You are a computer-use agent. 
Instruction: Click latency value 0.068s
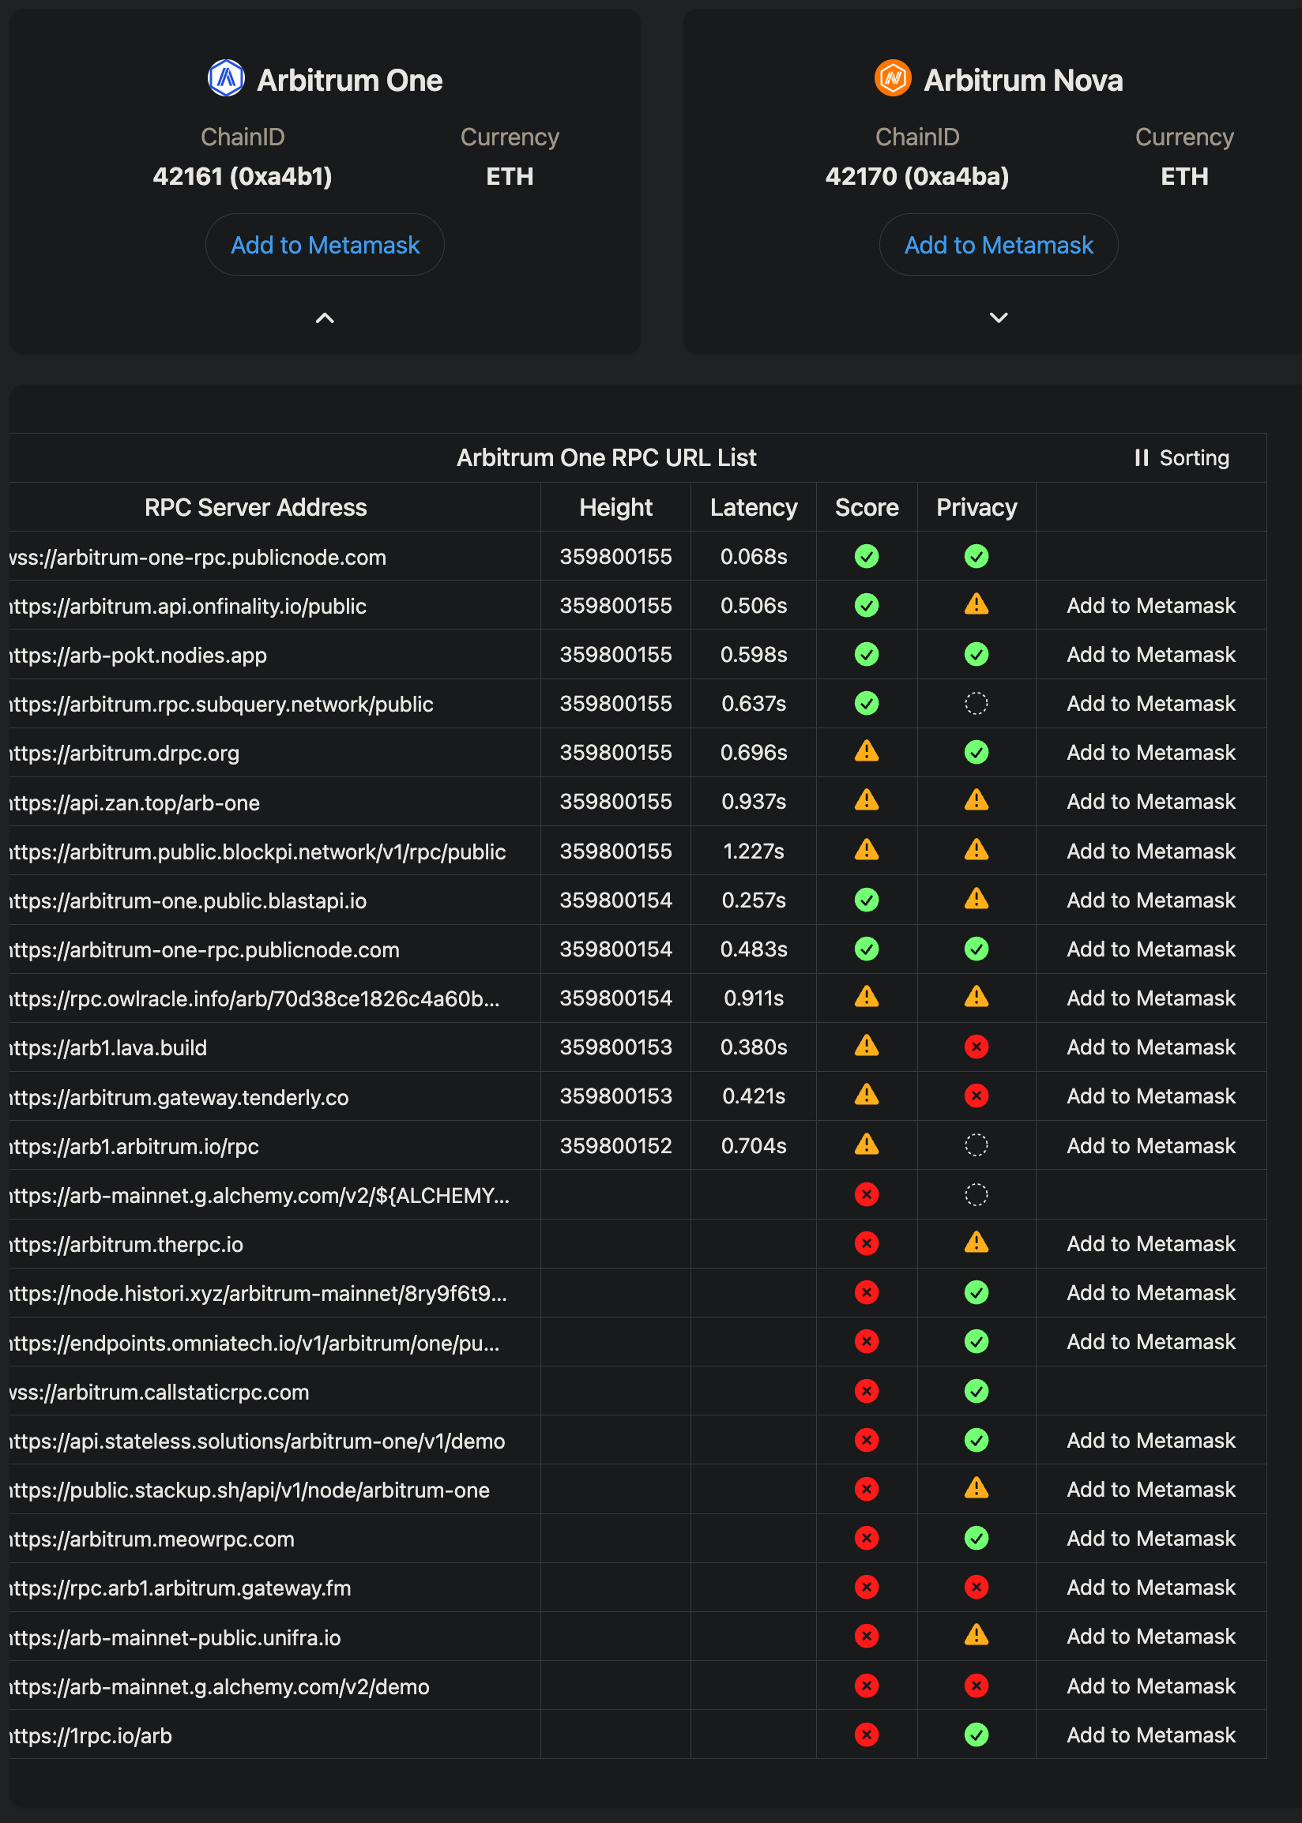(754, 556)
